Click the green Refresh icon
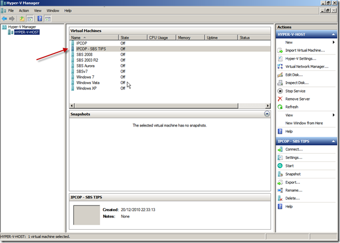Viewport: 340px width, 243px height. click(x=281, y=107)
